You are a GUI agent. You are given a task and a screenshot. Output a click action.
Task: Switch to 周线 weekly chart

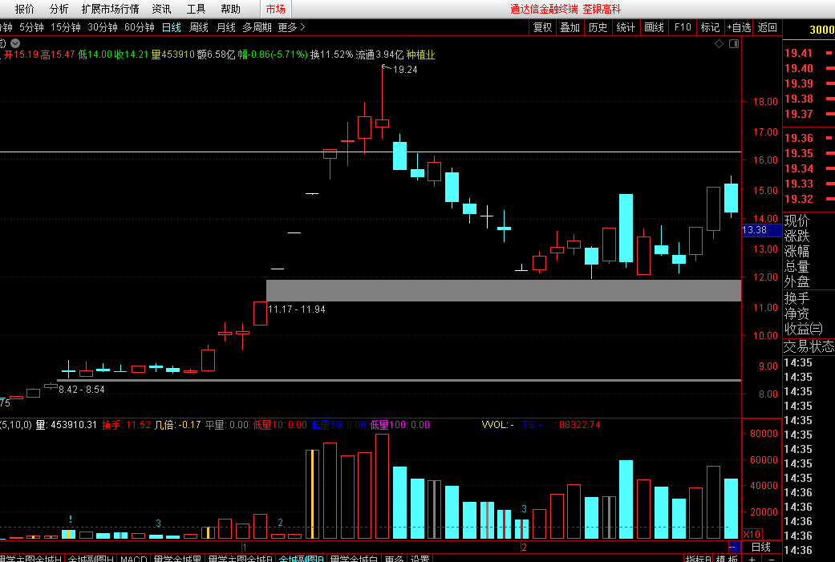tap(199, 27)
